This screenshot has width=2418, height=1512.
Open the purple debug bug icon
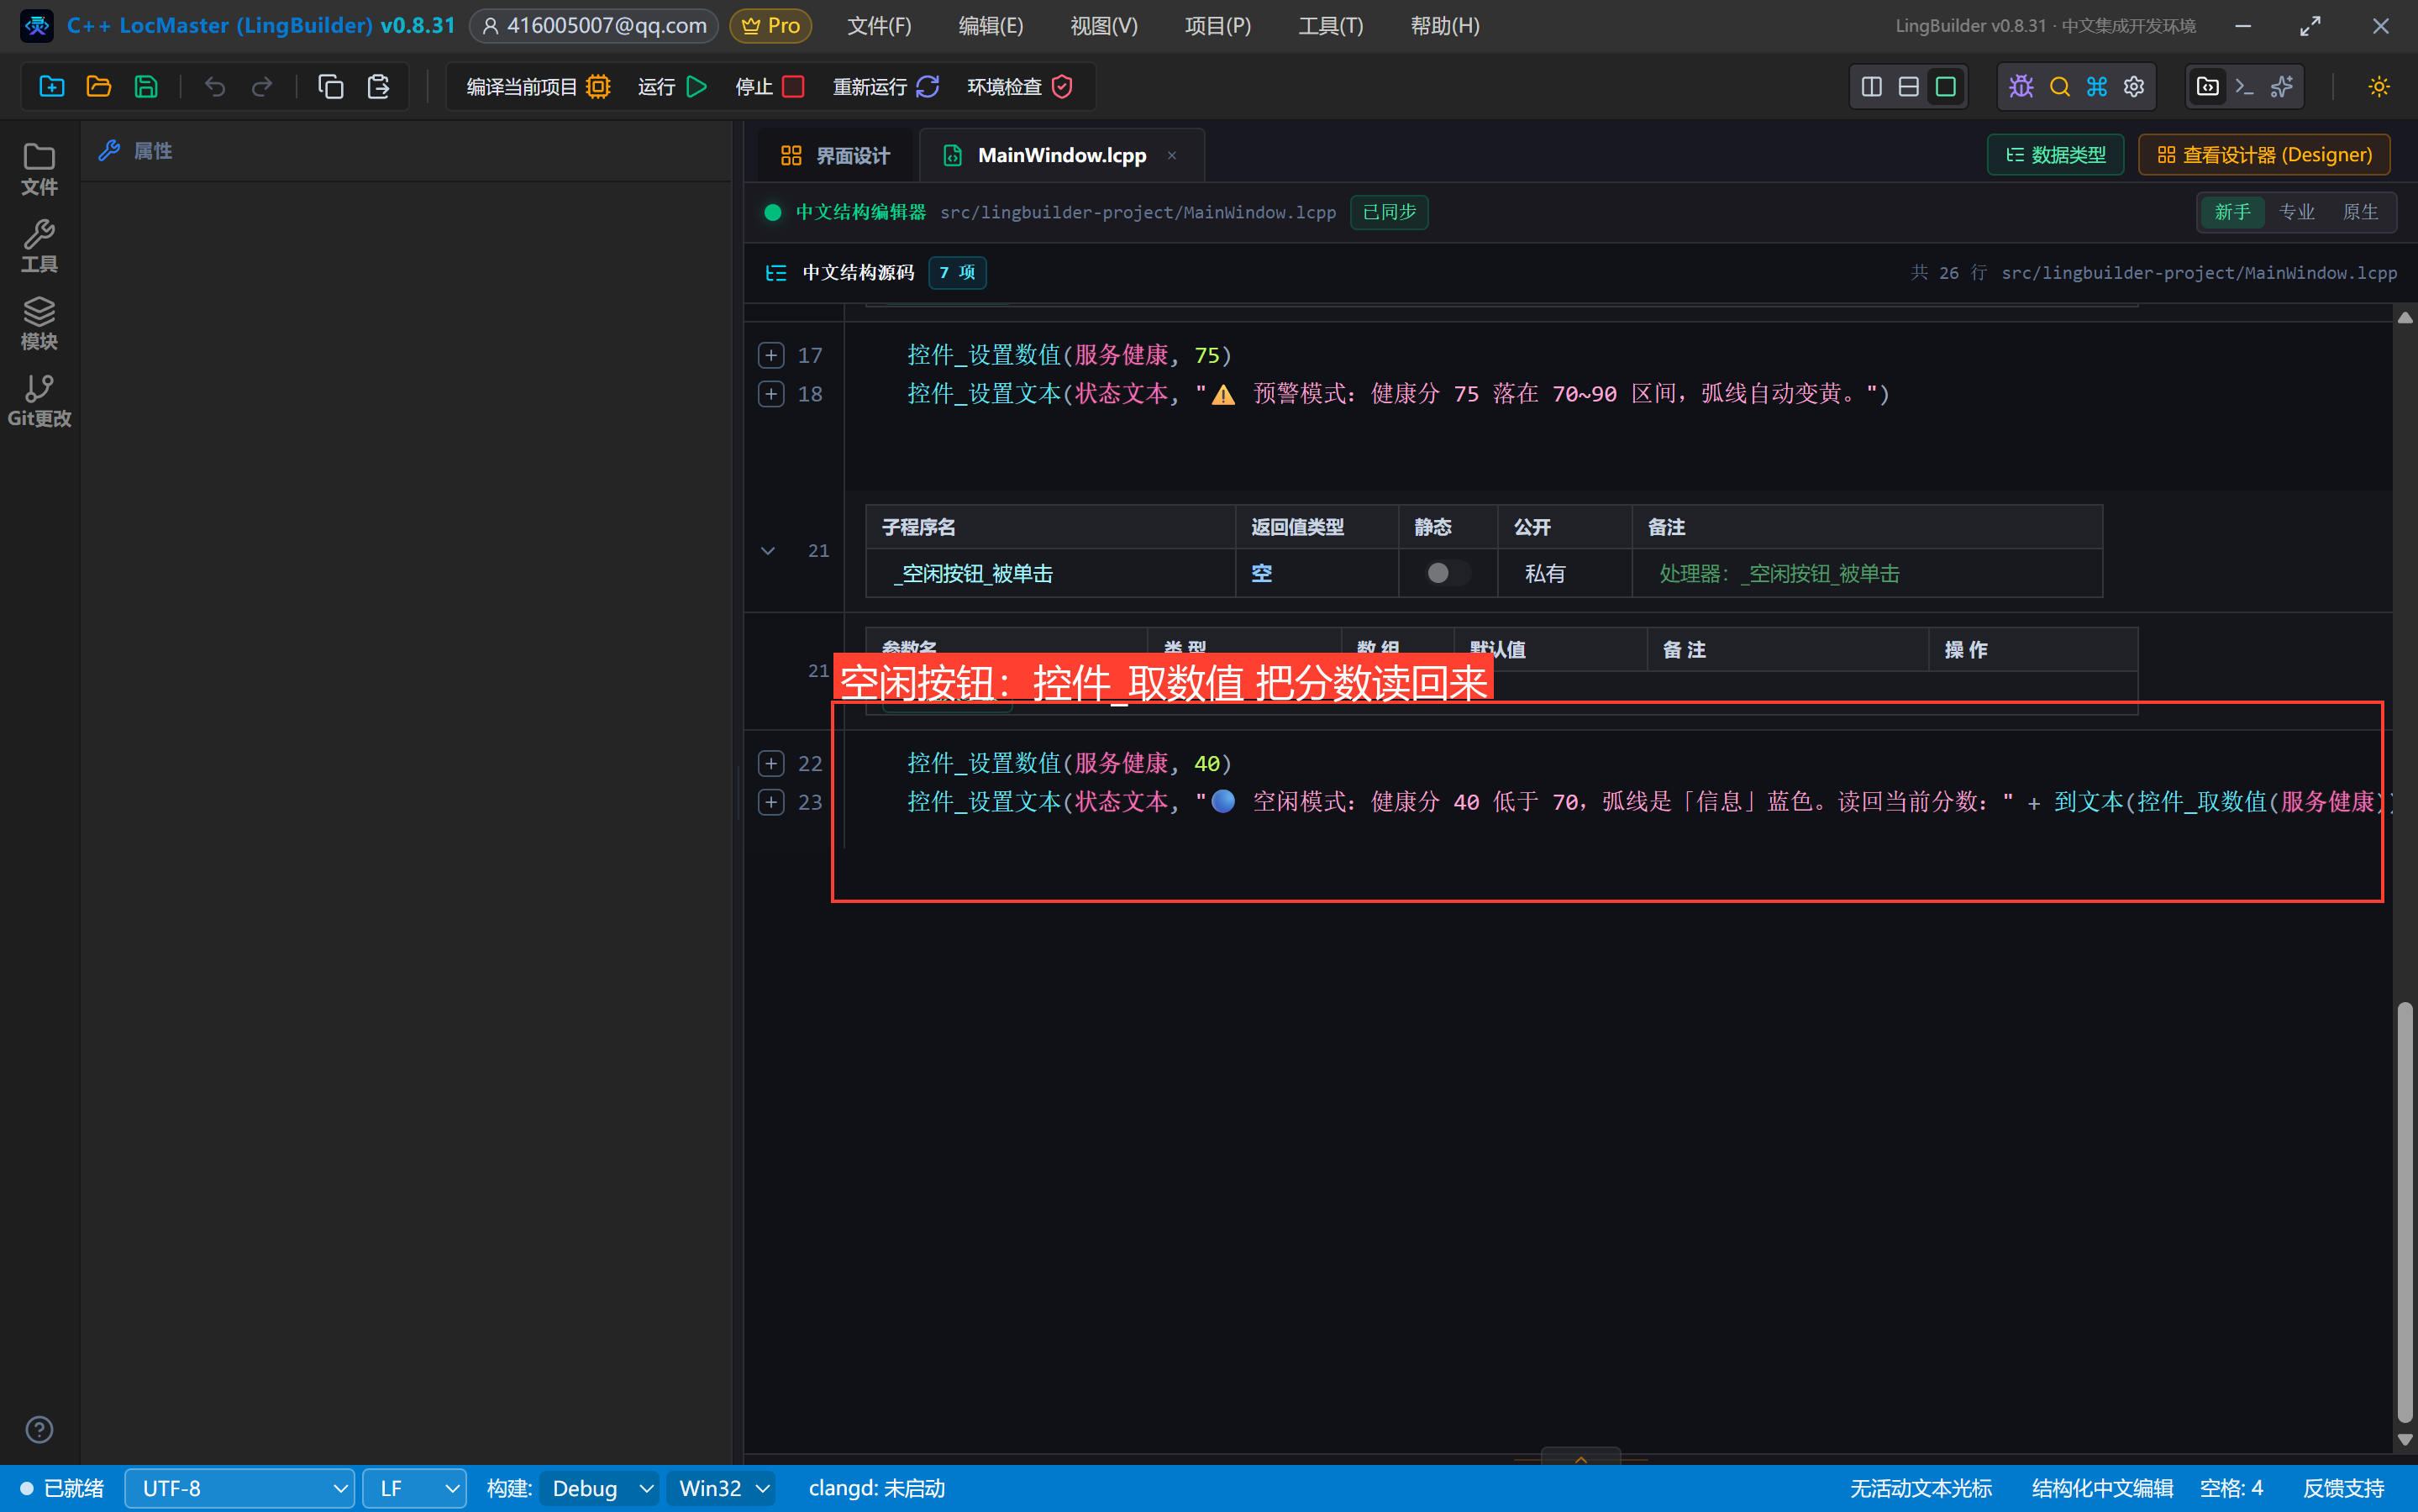[2021, 87]
